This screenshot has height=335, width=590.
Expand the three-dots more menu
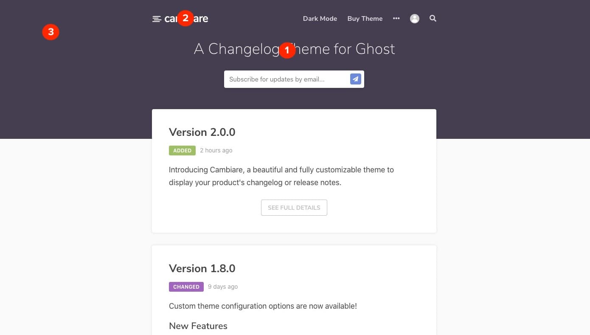tap(396, 18)
